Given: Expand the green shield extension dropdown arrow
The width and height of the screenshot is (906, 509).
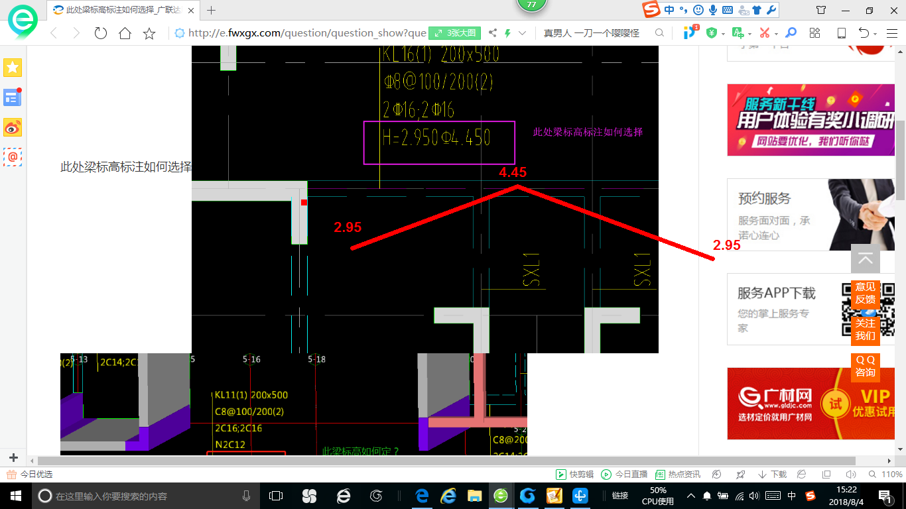Looking at the screenshot, I should 723,34.
